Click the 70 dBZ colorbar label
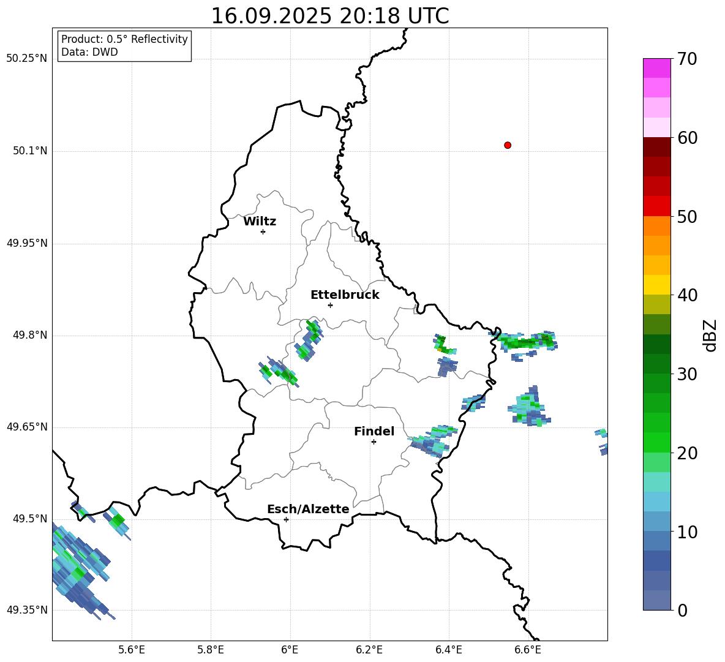This screenshot has width=725, height=662. (x=687, y=59)
